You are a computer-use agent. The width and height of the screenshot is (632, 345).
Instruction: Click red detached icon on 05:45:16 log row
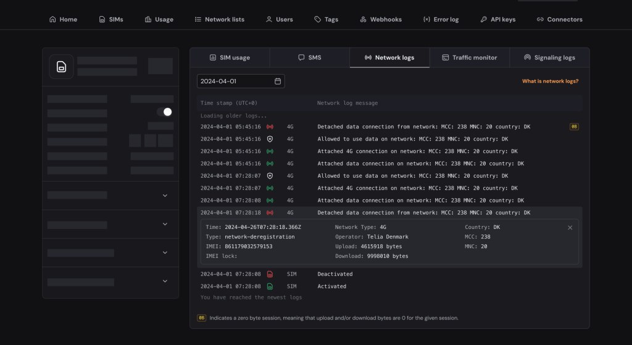click(270, 127)
